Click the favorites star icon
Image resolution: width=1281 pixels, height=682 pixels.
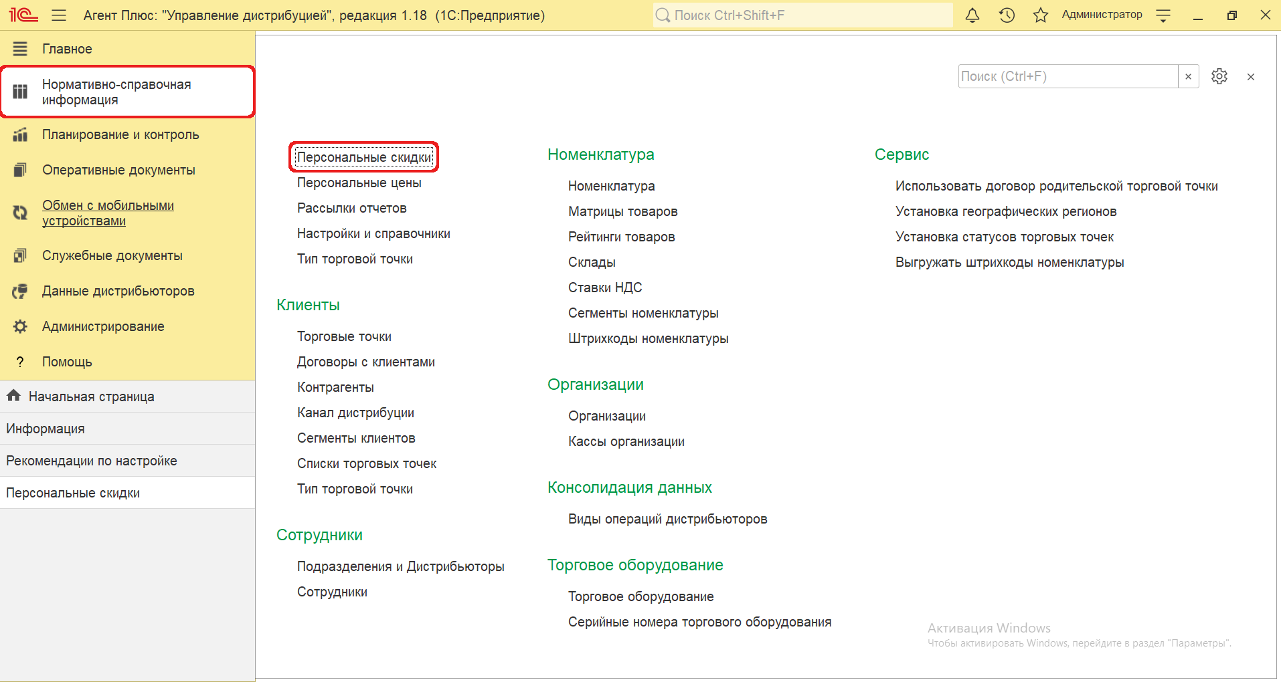1040,15
